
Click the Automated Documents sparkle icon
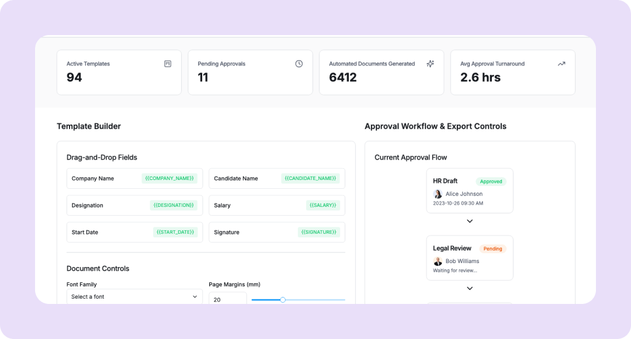[430, 64]
